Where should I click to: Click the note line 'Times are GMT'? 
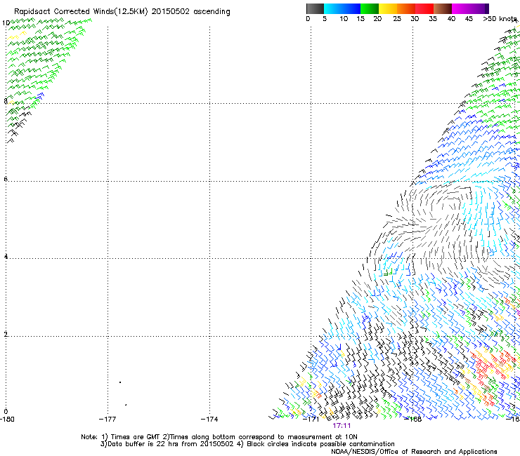pos(136,437)
